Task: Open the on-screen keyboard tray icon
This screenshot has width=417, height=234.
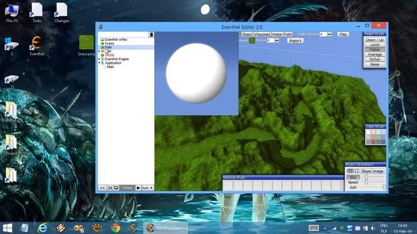Action: tap(314, 228)
